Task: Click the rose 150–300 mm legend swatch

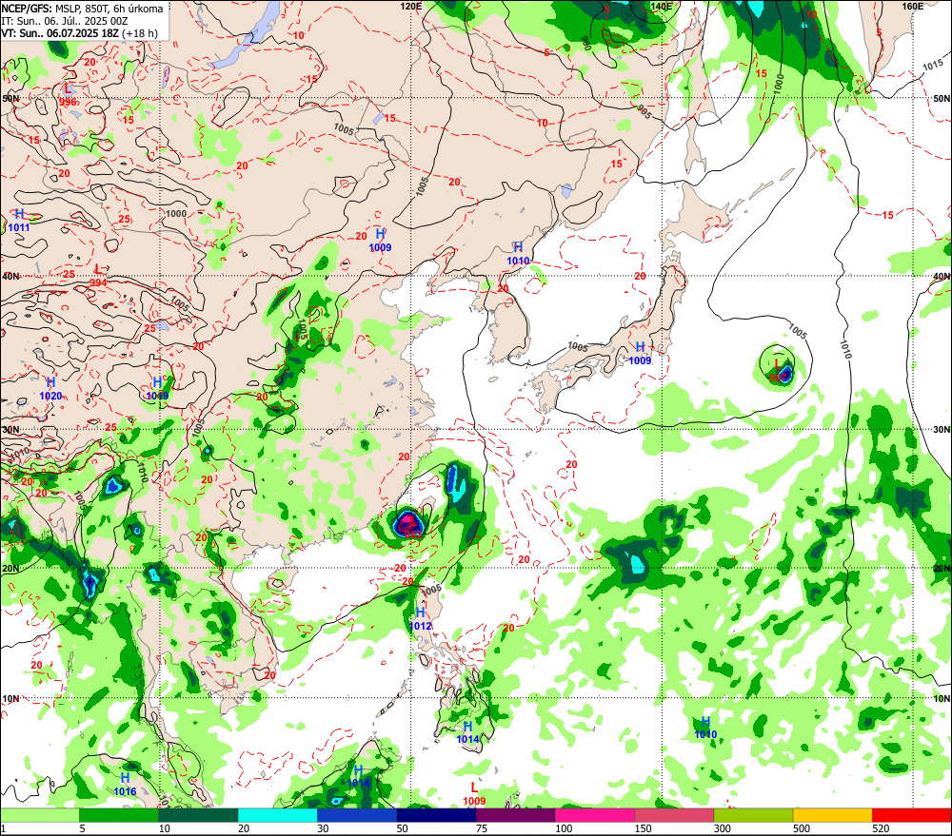Action: click(674, 815)
